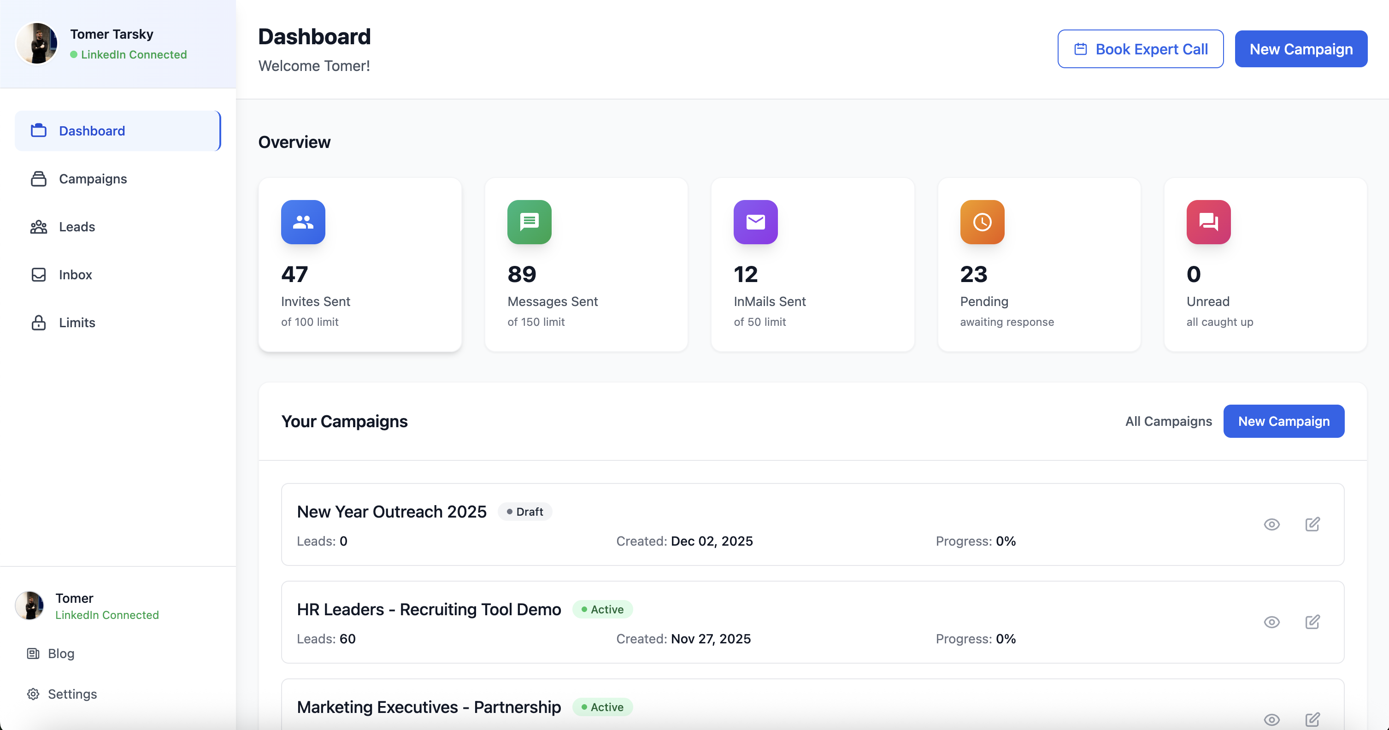Screen dimensions: 1389x730
Task: Edit the New Year Outreach 2025 campaign
Action: (x=1312, y=524)
